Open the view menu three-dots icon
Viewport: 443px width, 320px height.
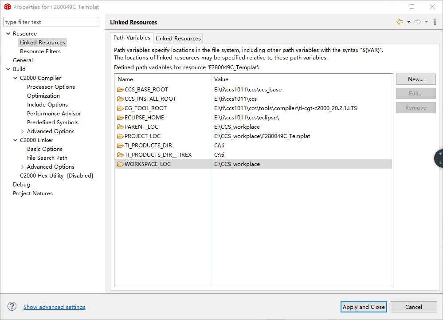coord(435,22)
